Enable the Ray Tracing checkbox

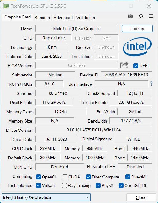click(64, 185)
